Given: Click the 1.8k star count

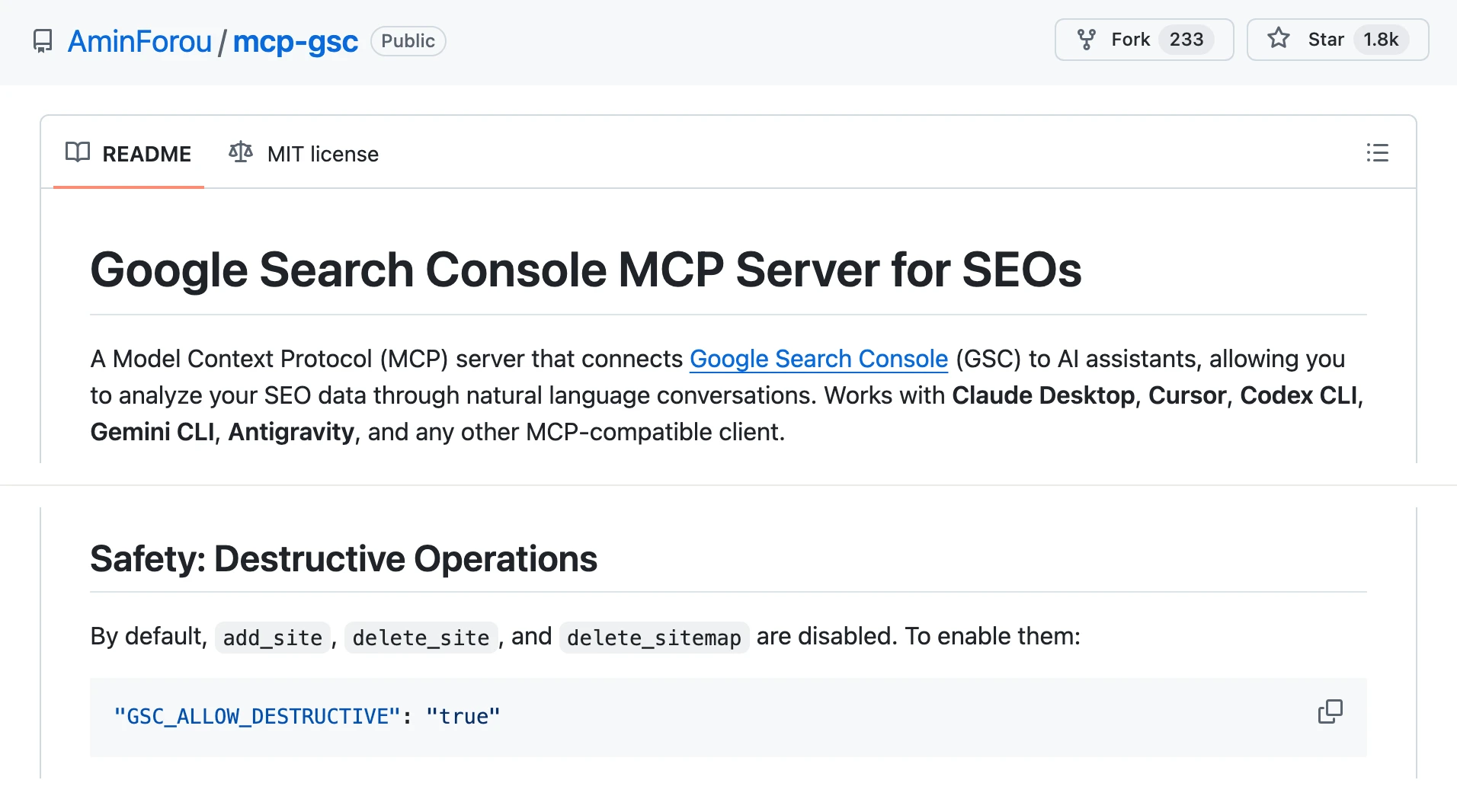Looking at the screenshot, I should click(x=1381, y=40).
